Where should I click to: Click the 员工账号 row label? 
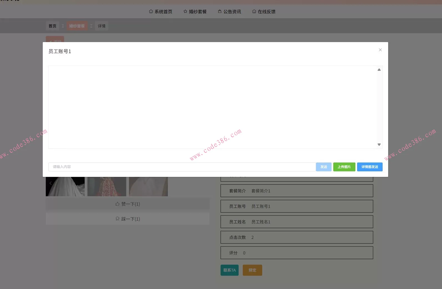point(238,207)
